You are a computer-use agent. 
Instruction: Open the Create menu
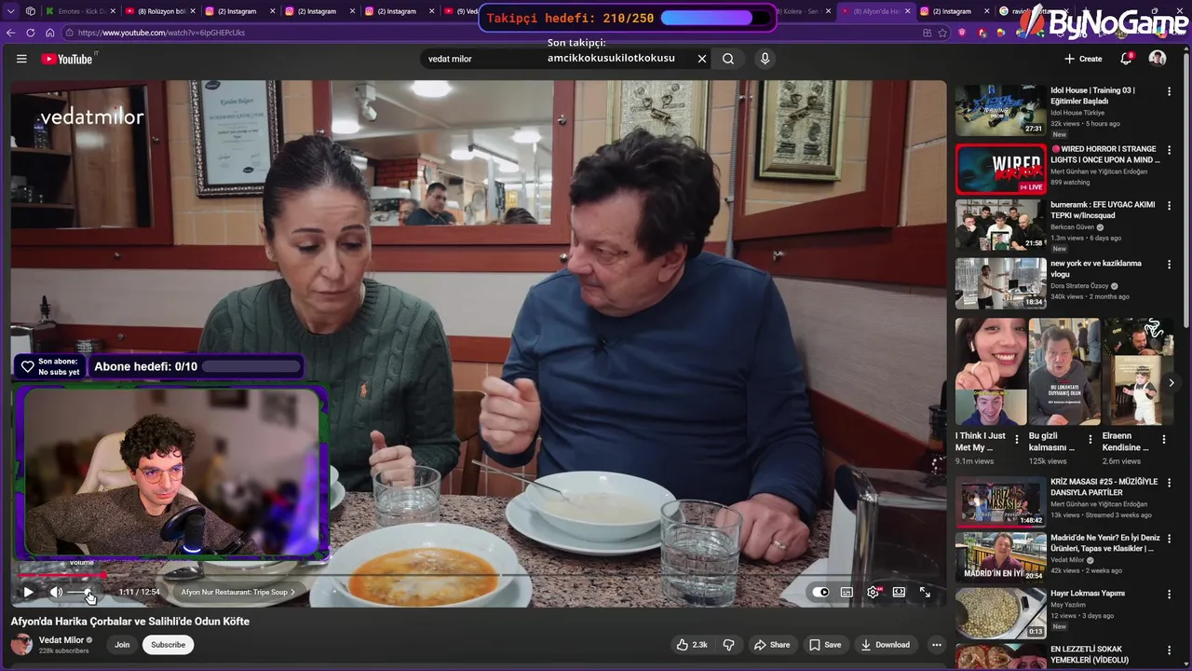point(1083,59)
